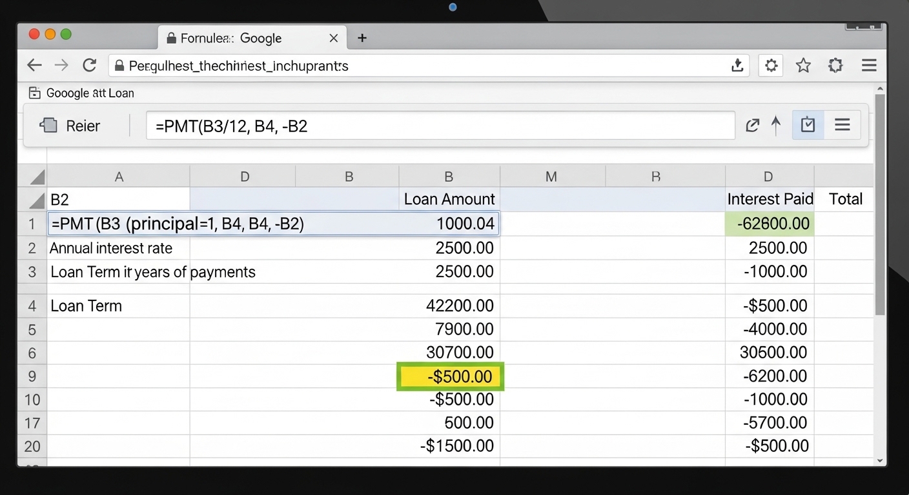Select the Interest Paid column header cell
Image resolution: width=909 pixels, height=495 pixels.
(x=770, y=199)
